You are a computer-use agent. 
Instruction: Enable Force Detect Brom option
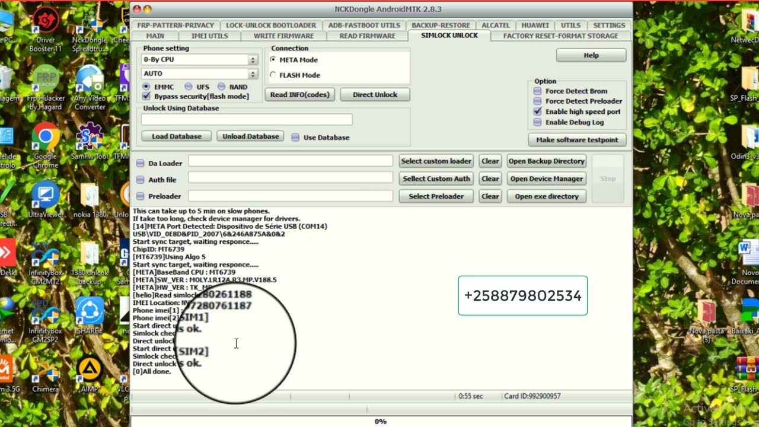(537, 91)
